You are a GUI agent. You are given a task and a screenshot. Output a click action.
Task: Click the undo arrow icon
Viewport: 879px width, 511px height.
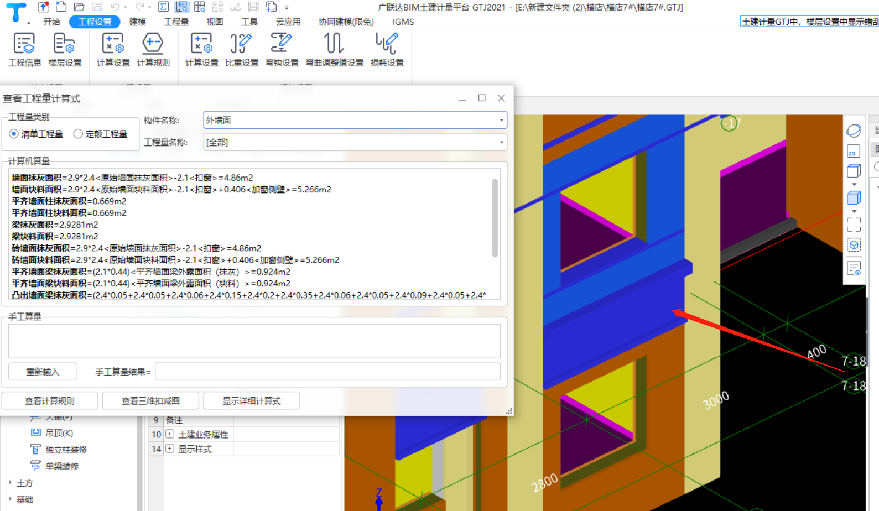115,7
